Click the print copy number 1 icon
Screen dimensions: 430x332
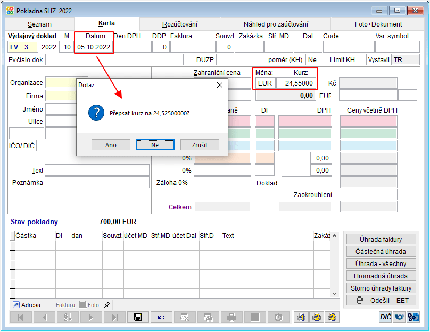[x=301, y=317]
